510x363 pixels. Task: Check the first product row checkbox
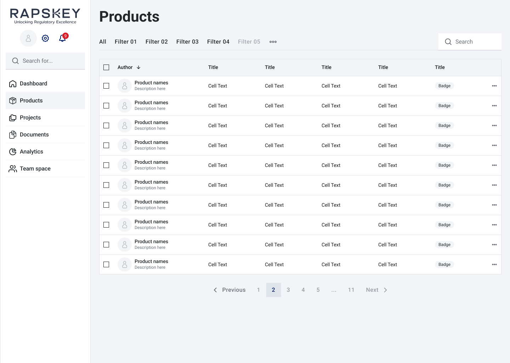pos(106,86)
